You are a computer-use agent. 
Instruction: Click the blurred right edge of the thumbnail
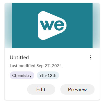(x=96, y=25)
